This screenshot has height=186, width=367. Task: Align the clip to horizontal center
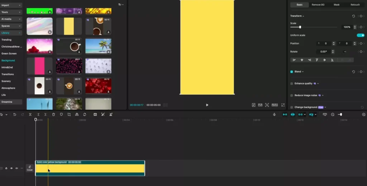point(302,60)
